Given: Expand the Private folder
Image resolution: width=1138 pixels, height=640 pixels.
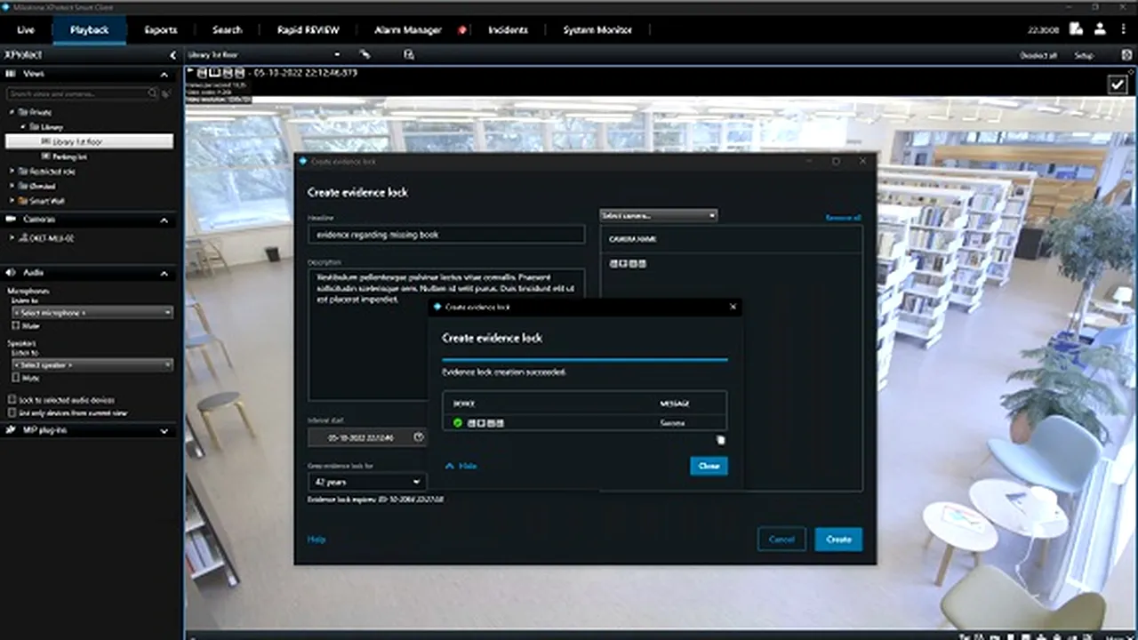Looking at the screenshot, I should coord(12,113).
